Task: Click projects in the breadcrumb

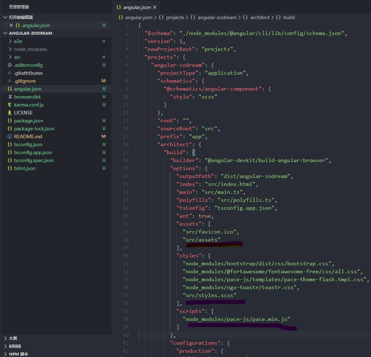Action: point(175,18)
